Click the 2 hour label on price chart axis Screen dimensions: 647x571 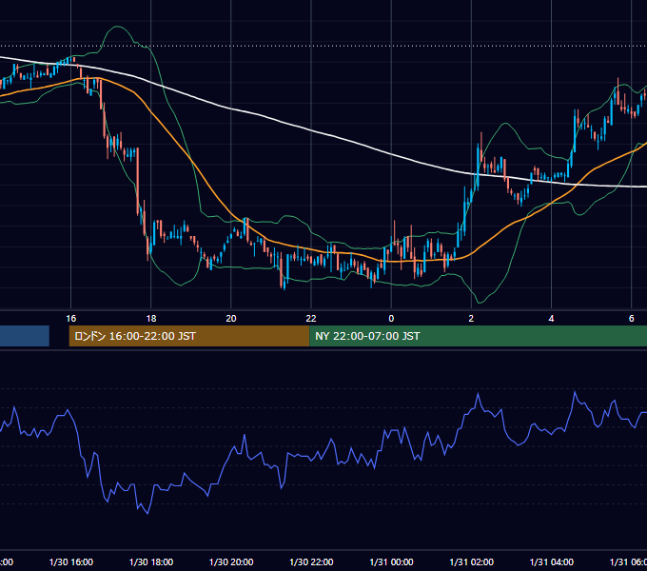pyautogui.click(x=471, y=318)
